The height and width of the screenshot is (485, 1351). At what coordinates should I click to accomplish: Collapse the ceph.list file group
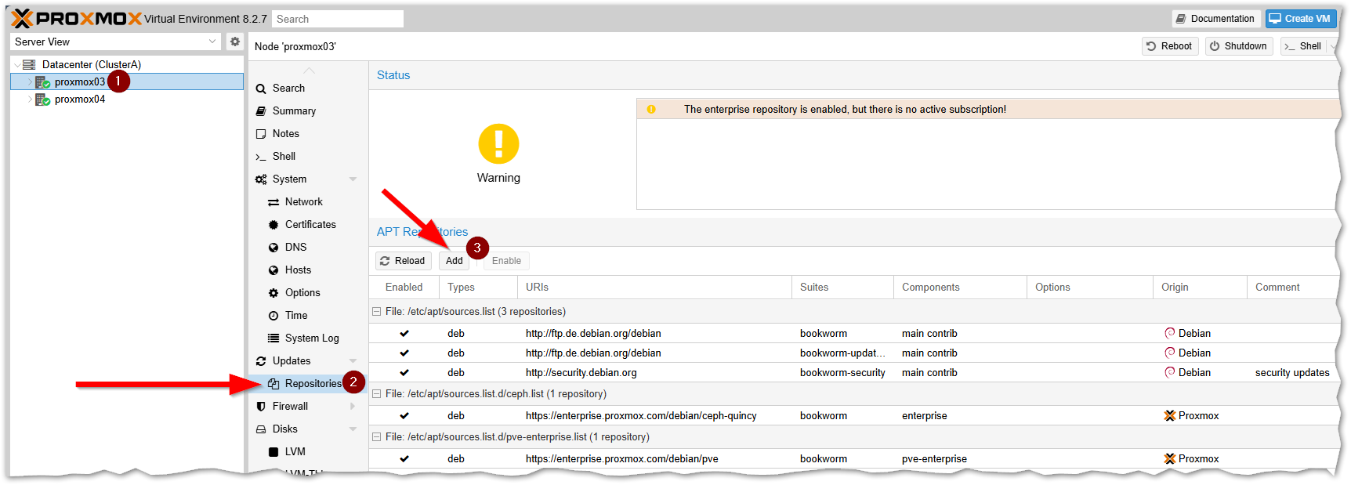tap(377, 394)
